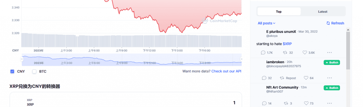363x107 pixels.
Task: Refresh the posts feed
Action: pos(335,23)
